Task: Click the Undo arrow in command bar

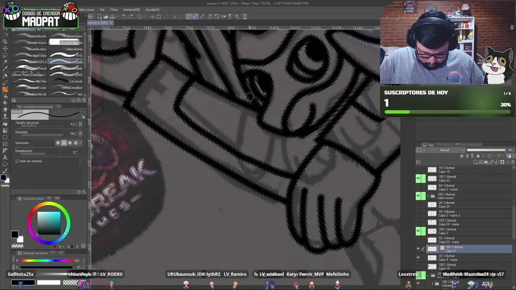Action: point(125,17)
